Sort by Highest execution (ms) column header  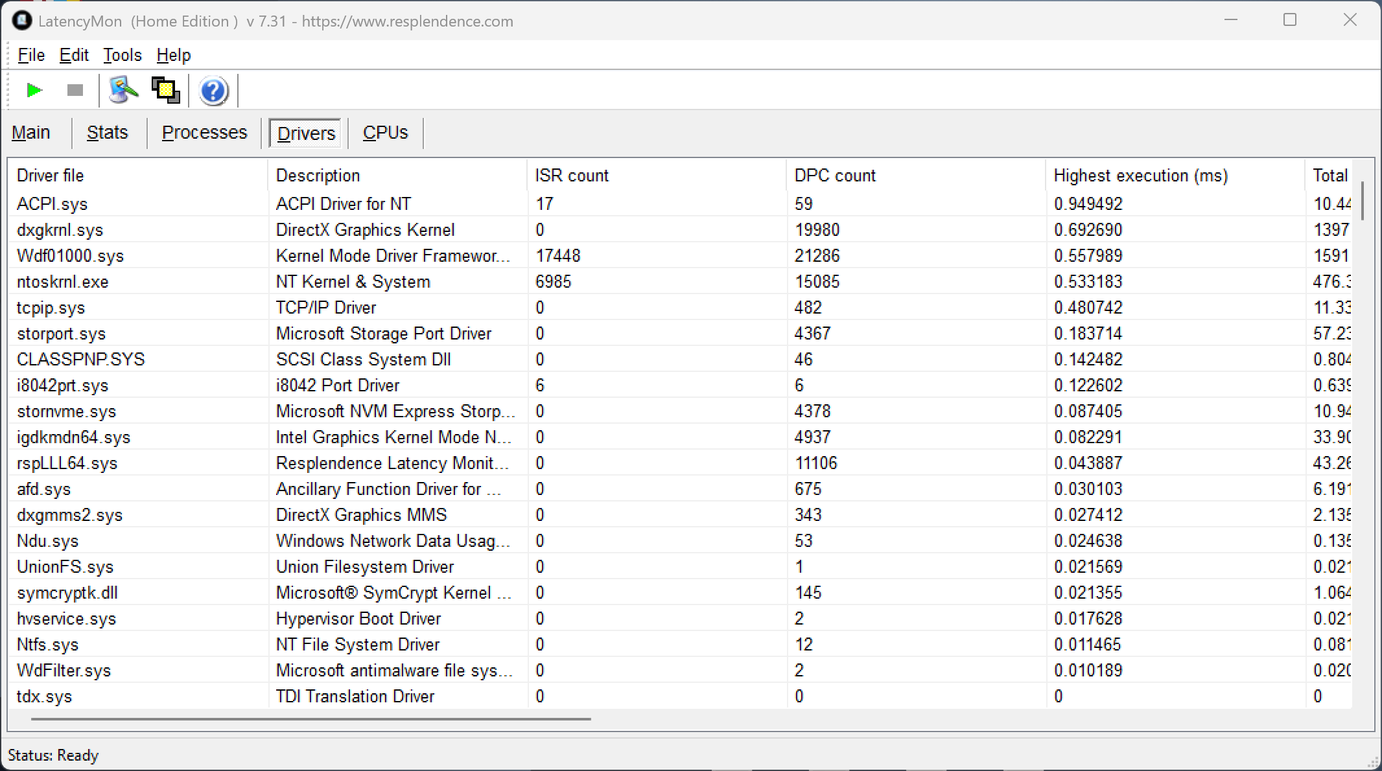[x=1140, y=176]
